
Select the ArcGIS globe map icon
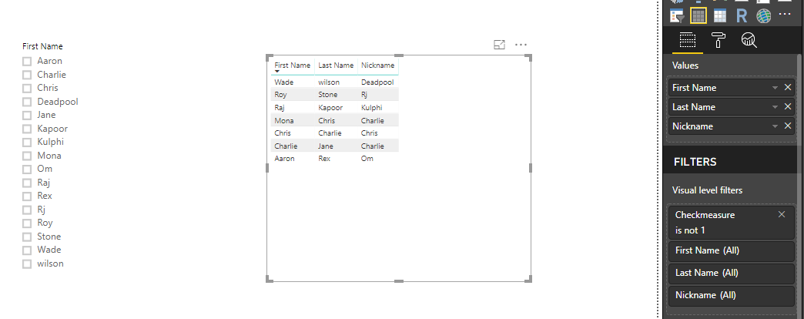click(763, 16)
